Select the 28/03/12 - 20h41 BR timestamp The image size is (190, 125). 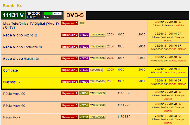point(168,34)
